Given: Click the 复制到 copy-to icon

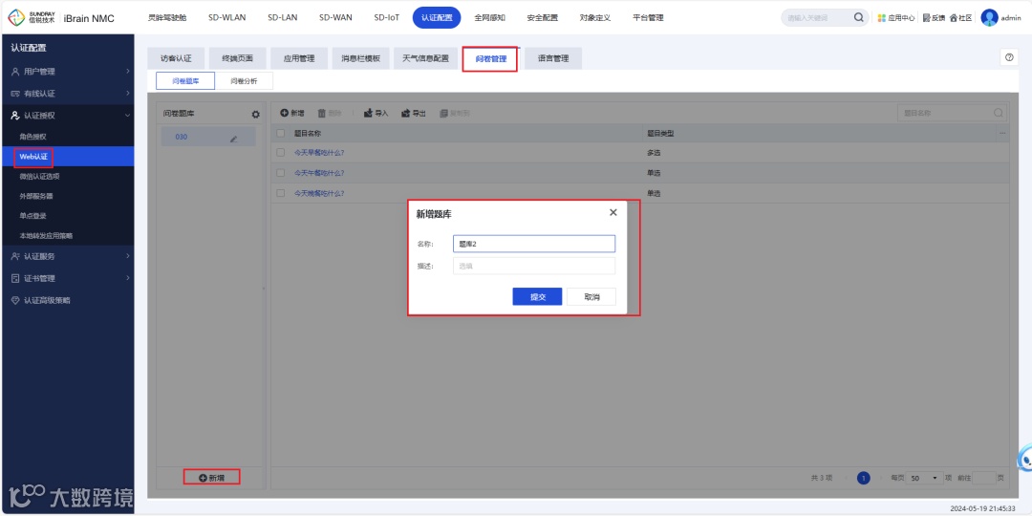Looking at the screenshot, I should click(443, 113).
